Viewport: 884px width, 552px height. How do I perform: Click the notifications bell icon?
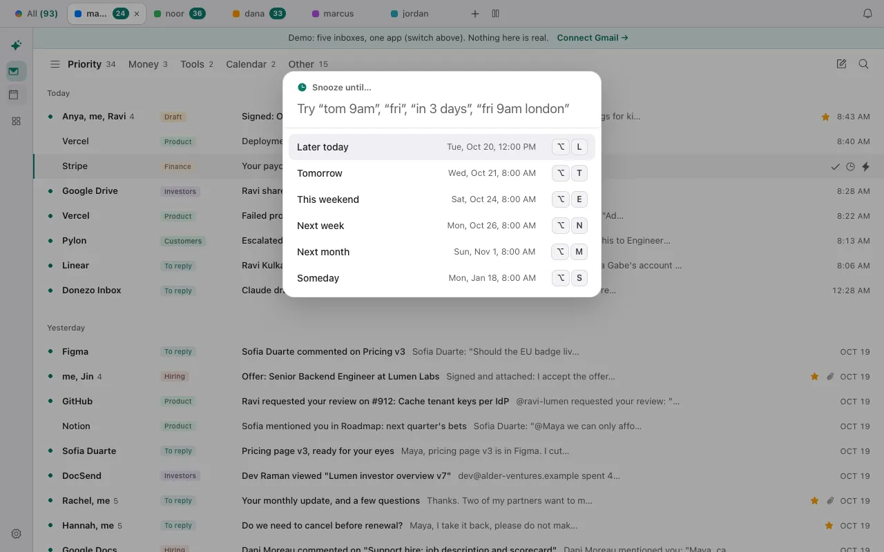click(868, 14)
